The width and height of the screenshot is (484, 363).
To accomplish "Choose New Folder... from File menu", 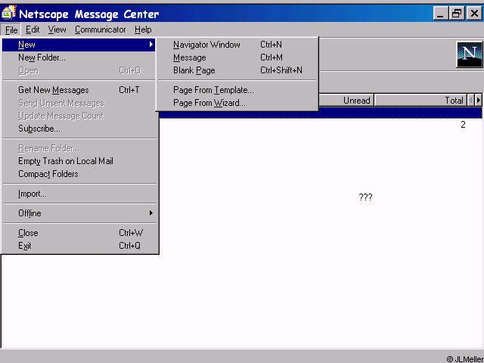I will click(x=79, y=57).
